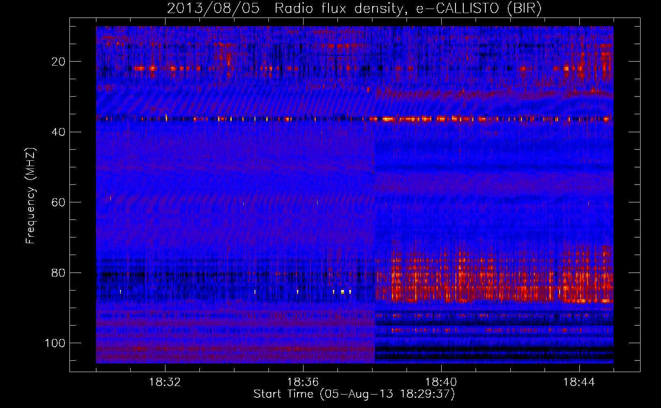Click the time tick label 18:44
Viewport: 661px width, 408px height.
click(x=579, y=382)
